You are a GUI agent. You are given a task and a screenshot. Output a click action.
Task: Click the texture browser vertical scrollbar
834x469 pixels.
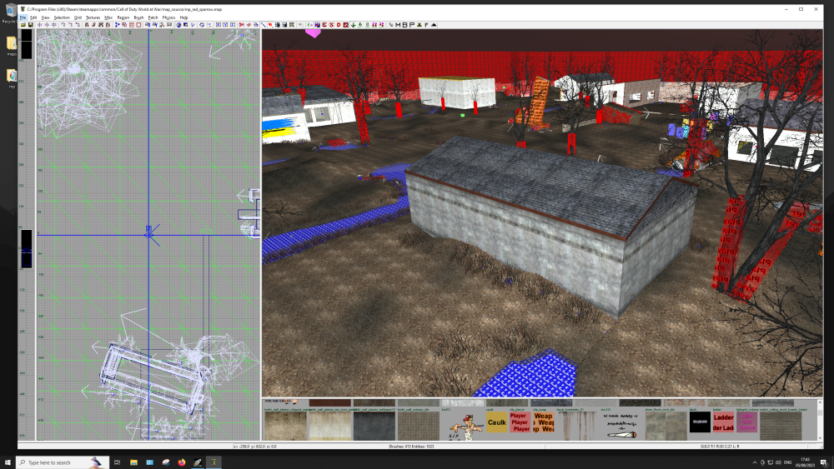(x=820, y=420)
